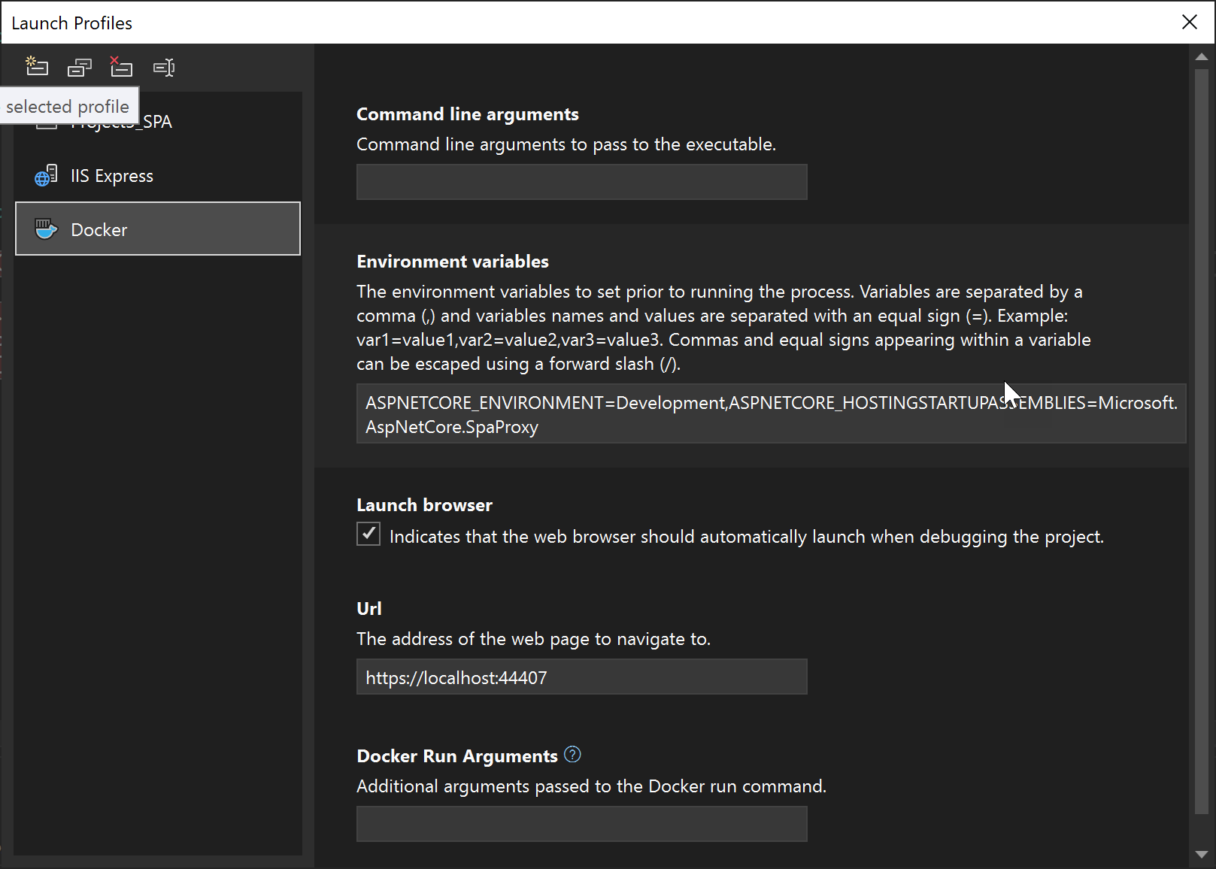Open help for Docker Run Arguments

coord(572,754)
